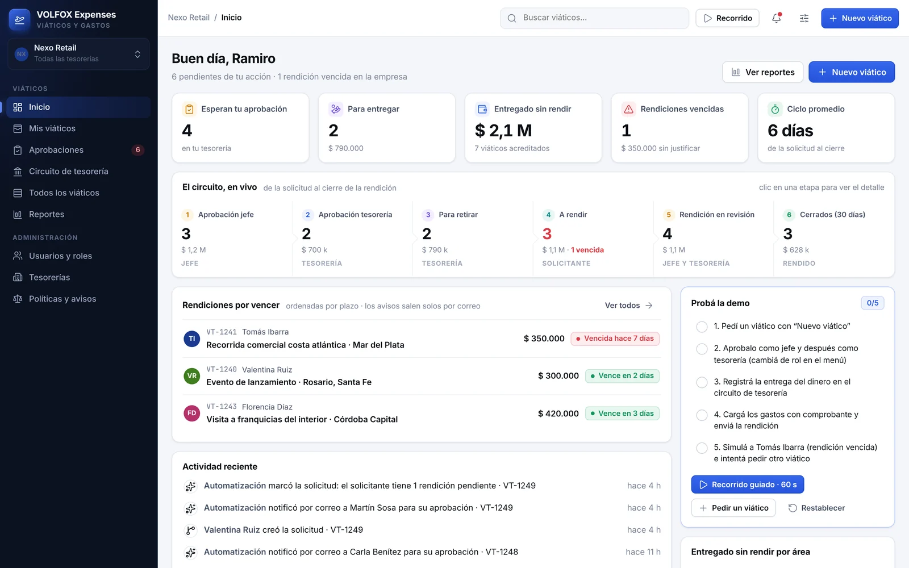909x568 pixels.
Task: Click automation icon beside Martín Sosa notification
Action: (191, 508)
